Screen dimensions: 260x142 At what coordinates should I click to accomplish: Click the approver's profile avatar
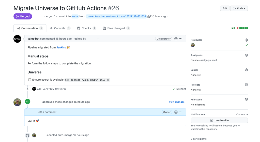(x=17, y=102)
